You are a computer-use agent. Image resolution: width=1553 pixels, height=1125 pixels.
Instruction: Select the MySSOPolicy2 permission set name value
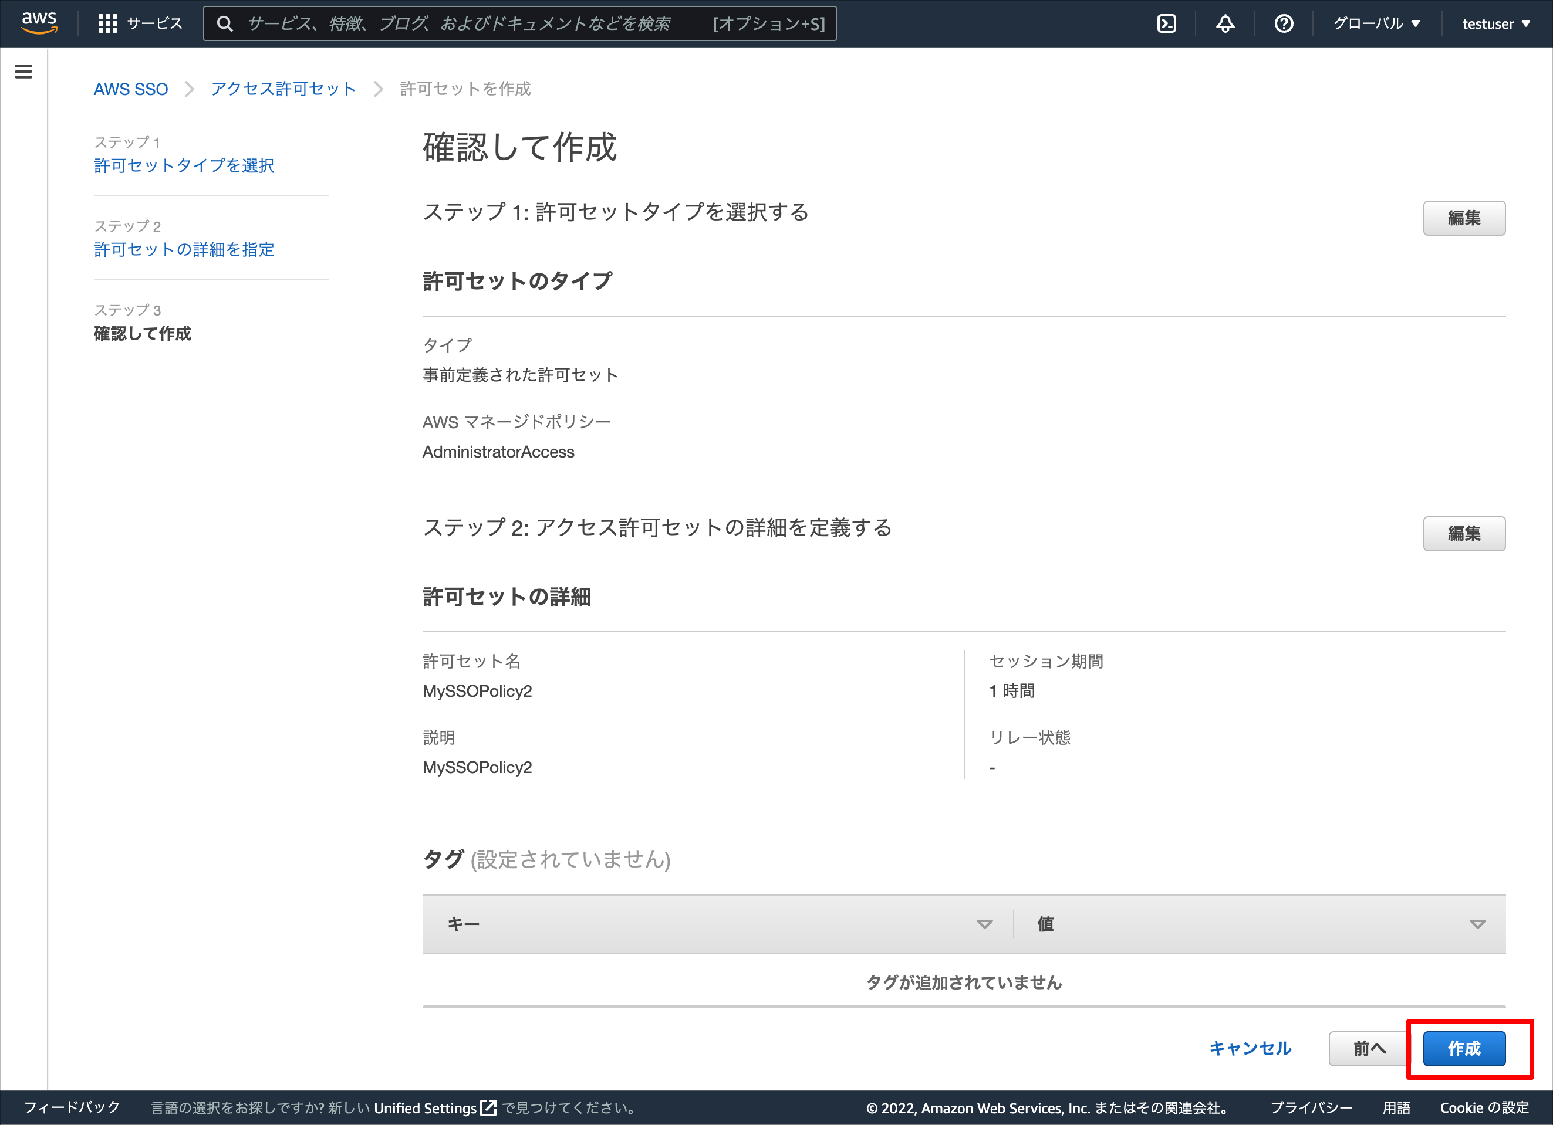[x=477, y=691]
